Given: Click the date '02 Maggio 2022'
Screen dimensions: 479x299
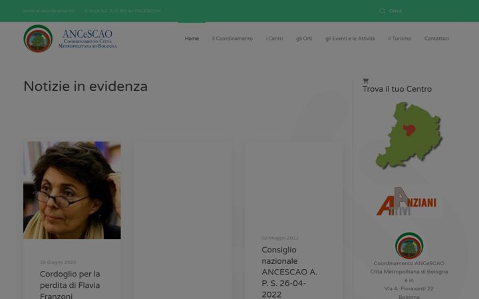Looking at the screenshot, I should point(280,238).
